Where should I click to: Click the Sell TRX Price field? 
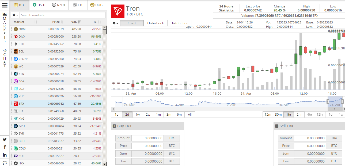(310, 146)
